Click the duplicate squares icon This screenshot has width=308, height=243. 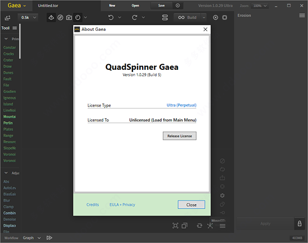(x=184, y=226)
